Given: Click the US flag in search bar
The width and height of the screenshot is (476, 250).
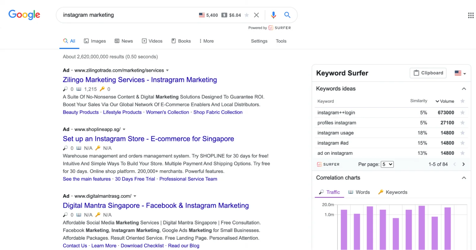Looking at the screenshot, I should (202, 15).
